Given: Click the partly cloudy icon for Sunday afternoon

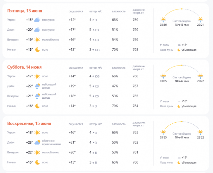Looking at the screenshot, I should click(37, 142).
